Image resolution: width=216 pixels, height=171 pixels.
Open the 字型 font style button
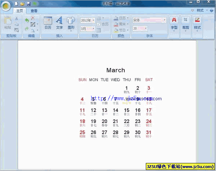174,24
